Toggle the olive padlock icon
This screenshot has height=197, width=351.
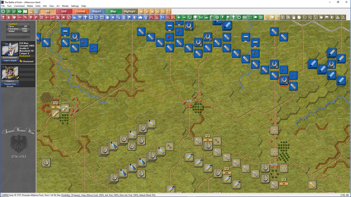coord(294,17)
